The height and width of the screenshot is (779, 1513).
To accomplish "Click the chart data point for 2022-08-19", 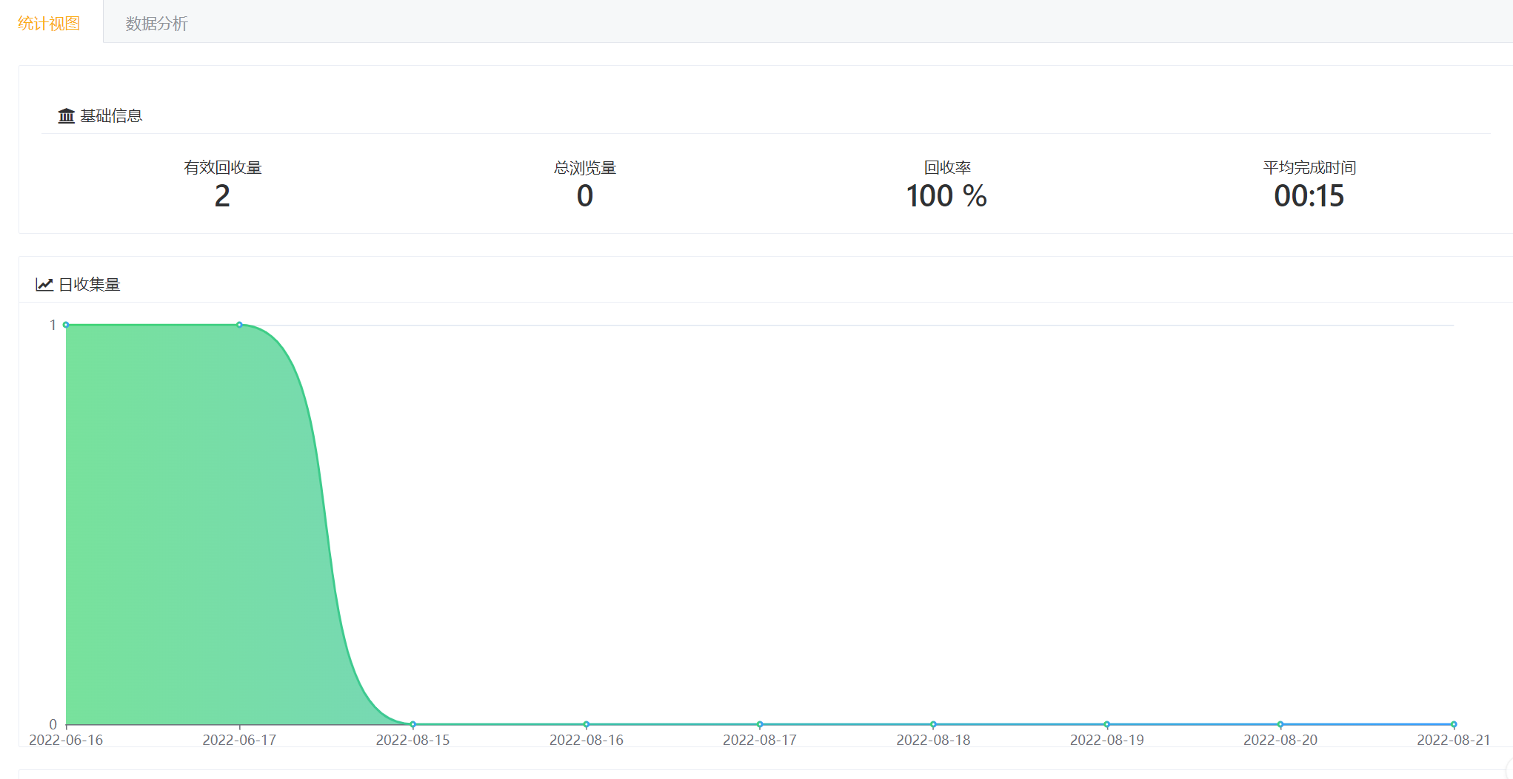I will point(1106,724).
